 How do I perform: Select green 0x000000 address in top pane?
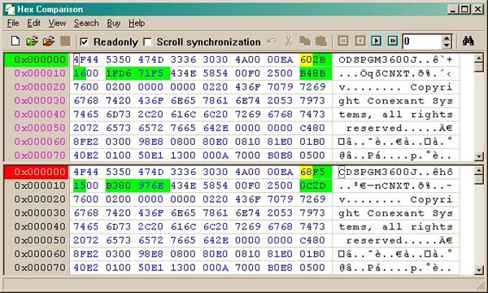click(x=37, y=59)
